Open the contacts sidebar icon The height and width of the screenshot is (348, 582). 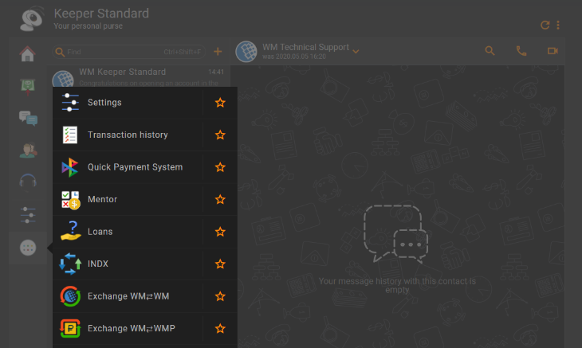pos(28,150)
